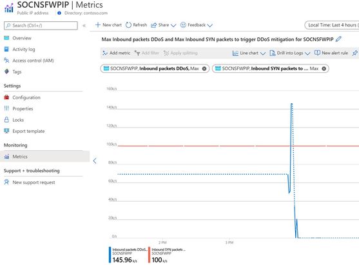Click the blue Inbound packets DDoS legend swatch
The width and height of the screenshot is (359, 265).
coord(110,255)
